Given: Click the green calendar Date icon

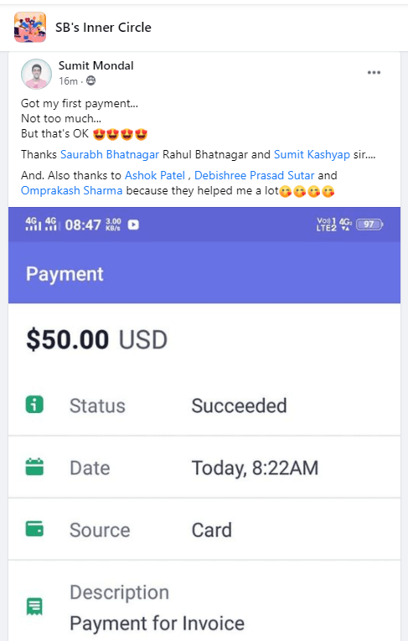Looking at the screenshot, I should (x=34, y=467).
